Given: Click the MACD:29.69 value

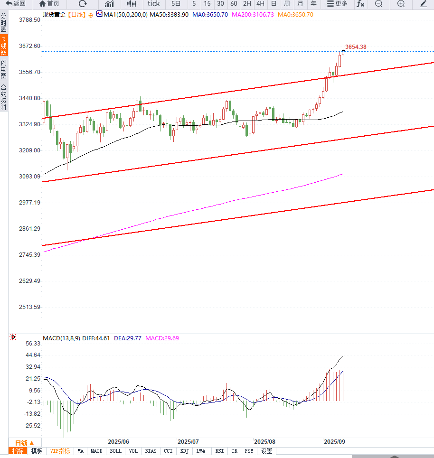Looking at the screenshot, I should coord(162,338).
